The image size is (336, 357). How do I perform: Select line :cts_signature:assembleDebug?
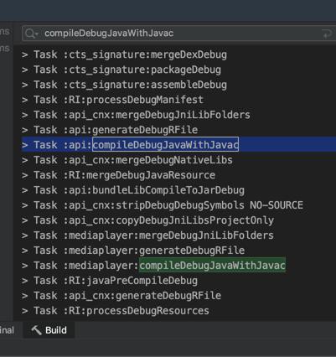[x=124, y=85]
